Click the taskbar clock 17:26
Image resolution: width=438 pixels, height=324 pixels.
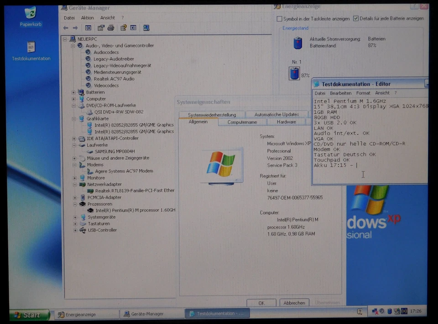(416, 311)
